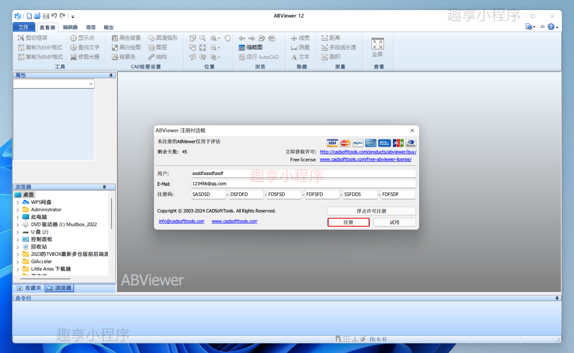Click 复制为EMF格式 copy tool
This screenshot has width=574, height=353.
click(40, 47)
